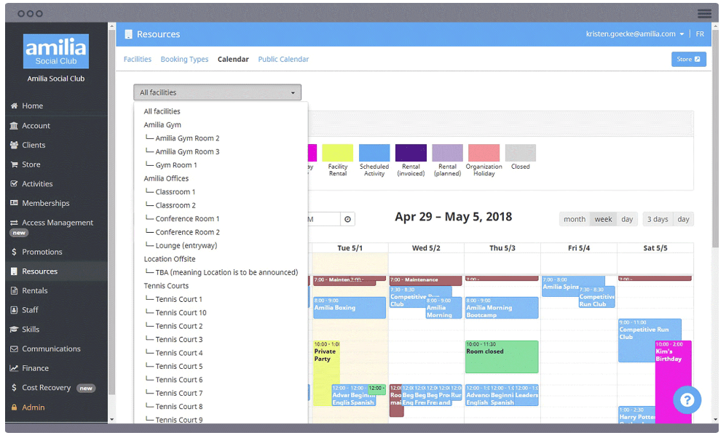Click the Staff badge icon

point(14,311)
